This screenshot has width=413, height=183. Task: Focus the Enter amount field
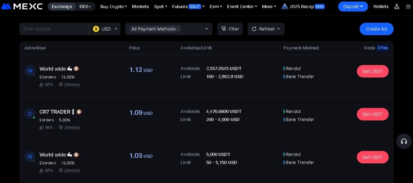(x=54, y=29)
